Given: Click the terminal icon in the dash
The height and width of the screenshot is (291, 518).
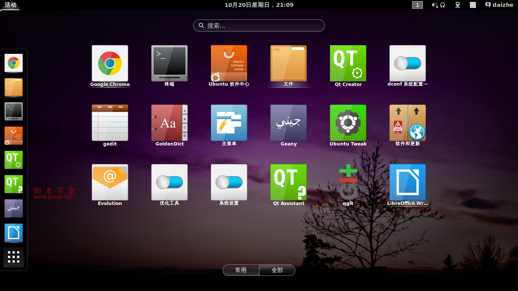Looking at the screenshot, I should tap(14, 111).
